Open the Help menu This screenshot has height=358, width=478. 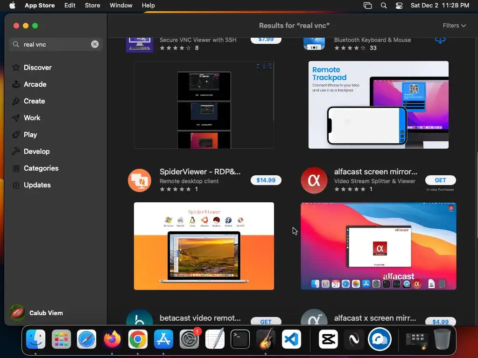click(148, 6)
